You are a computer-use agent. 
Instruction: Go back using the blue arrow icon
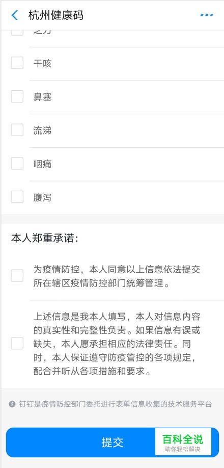tap(14, 15)
